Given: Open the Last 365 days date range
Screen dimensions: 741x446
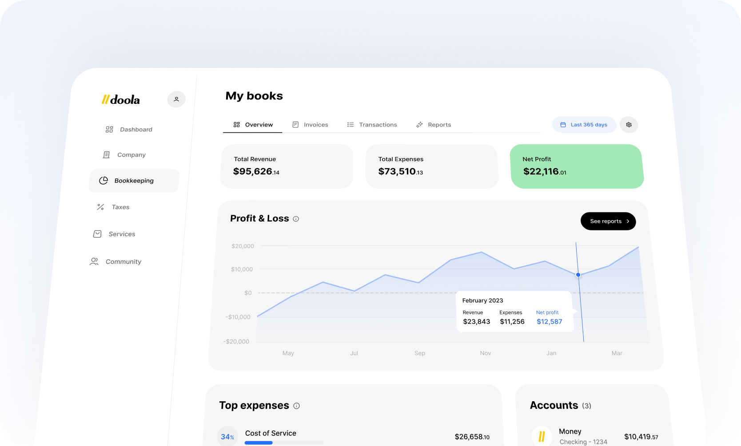Looking at the screenshot, I should pyautogui.click(x=584, y=125).
